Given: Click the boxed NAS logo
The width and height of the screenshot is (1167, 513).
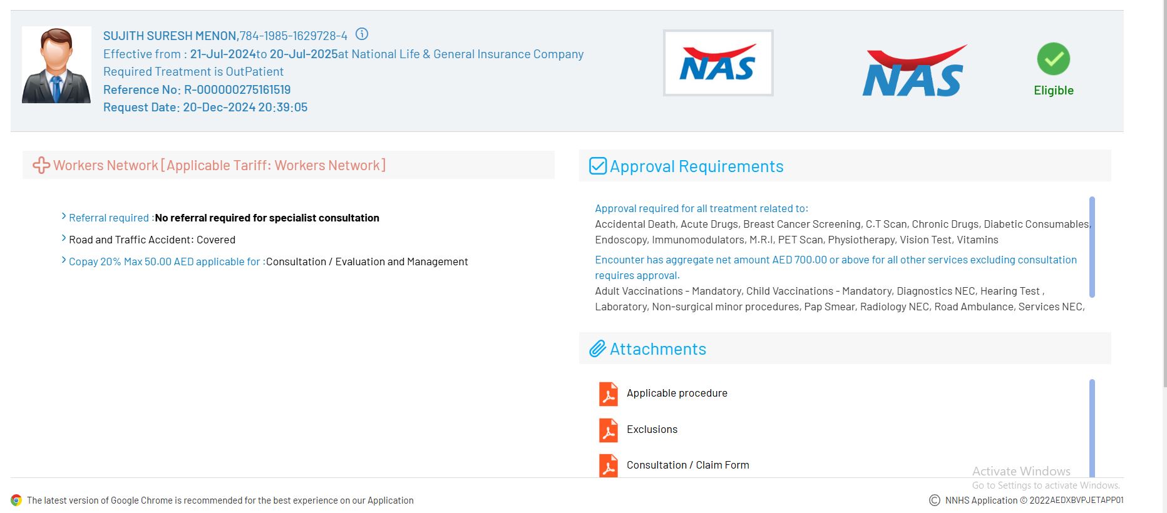Looking at the screenshot, I should [718, 63].
